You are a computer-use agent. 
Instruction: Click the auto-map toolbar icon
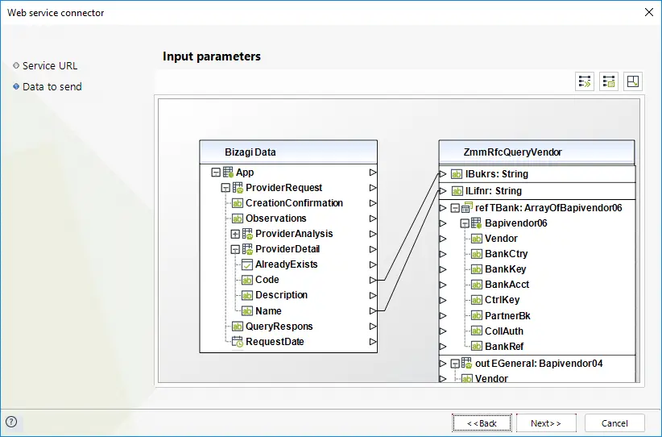click(x=585, y=81)
